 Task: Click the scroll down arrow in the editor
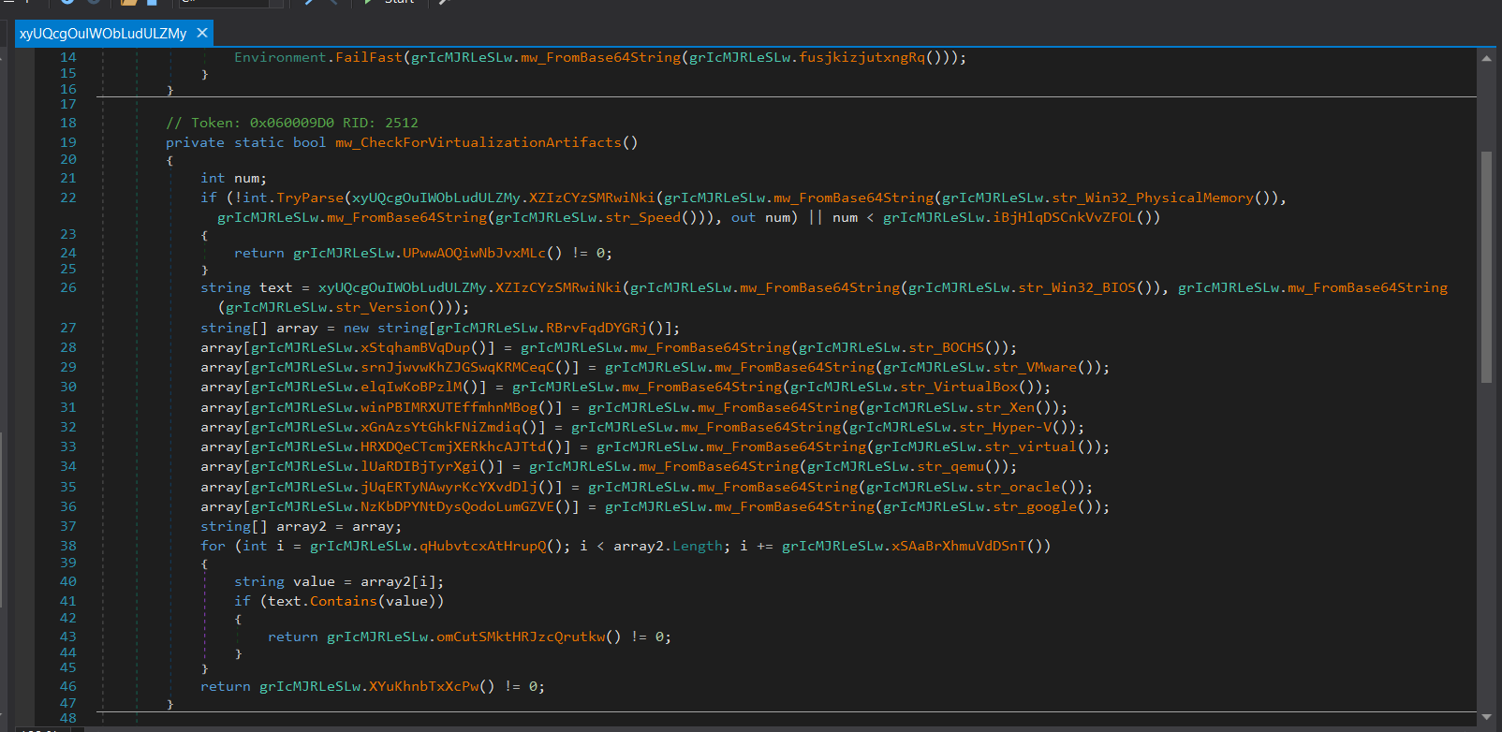coord(1486,717)
